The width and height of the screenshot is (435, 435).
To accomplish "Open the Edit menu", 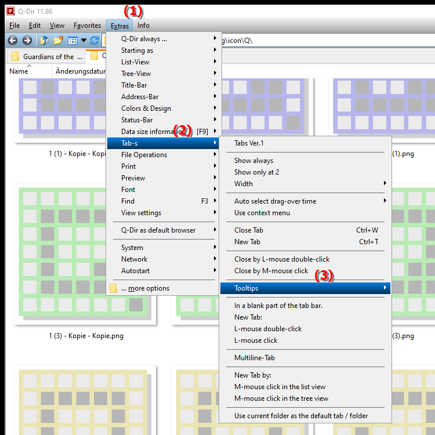I will tap(35, 26).
